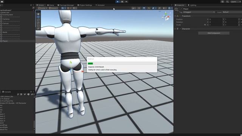The image size is (242, 136).
Task: Open the Layer Default dropdown
Action: pyautogui.click(x=232, y=12)
